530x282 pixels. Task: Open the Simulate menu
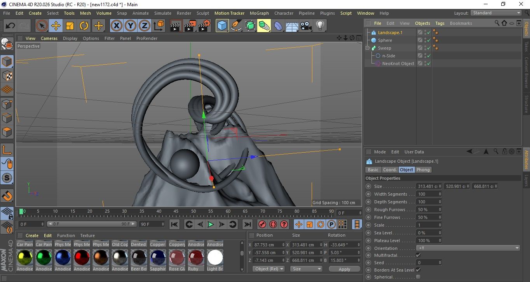point(163,13)
